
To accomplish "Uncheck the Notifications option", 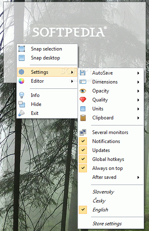I will pyautogui.click(x=83, y=141).
